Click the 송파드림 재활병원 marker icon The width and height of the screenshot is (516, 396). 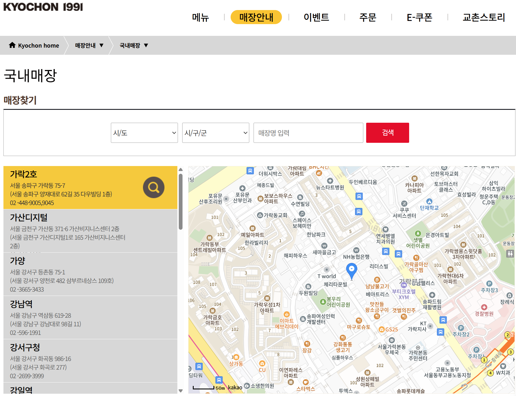click(x=432, y=295)
